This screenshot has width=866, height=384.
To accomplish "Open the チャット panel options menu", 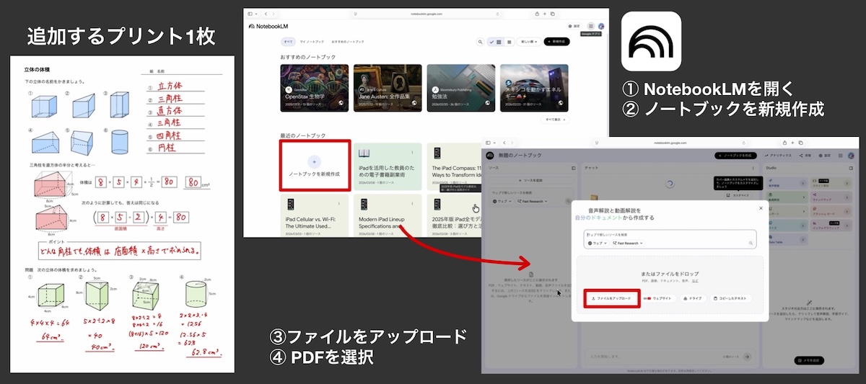I will [753, 168].
